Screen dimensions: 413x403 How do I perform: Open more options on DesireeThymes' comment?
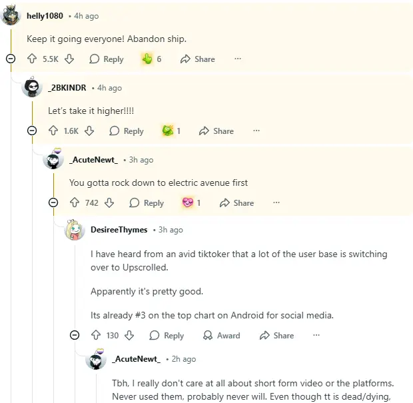[x=316, y=336]
